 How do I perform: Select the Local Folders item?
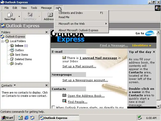[18, 41]
